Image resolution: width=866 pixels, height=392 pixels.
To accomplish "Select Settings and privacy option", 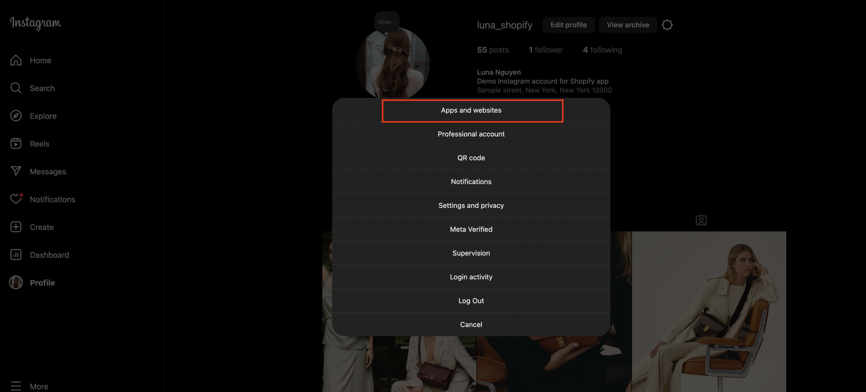I will click(471, 205).
